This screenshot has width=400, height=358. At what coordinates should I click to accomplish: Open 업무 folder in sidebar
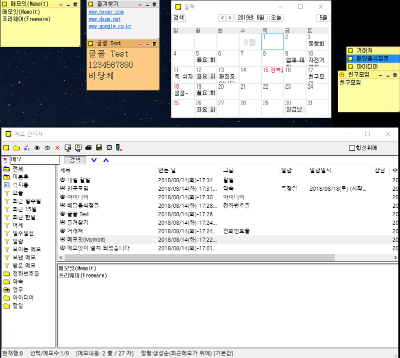[18, 290]
